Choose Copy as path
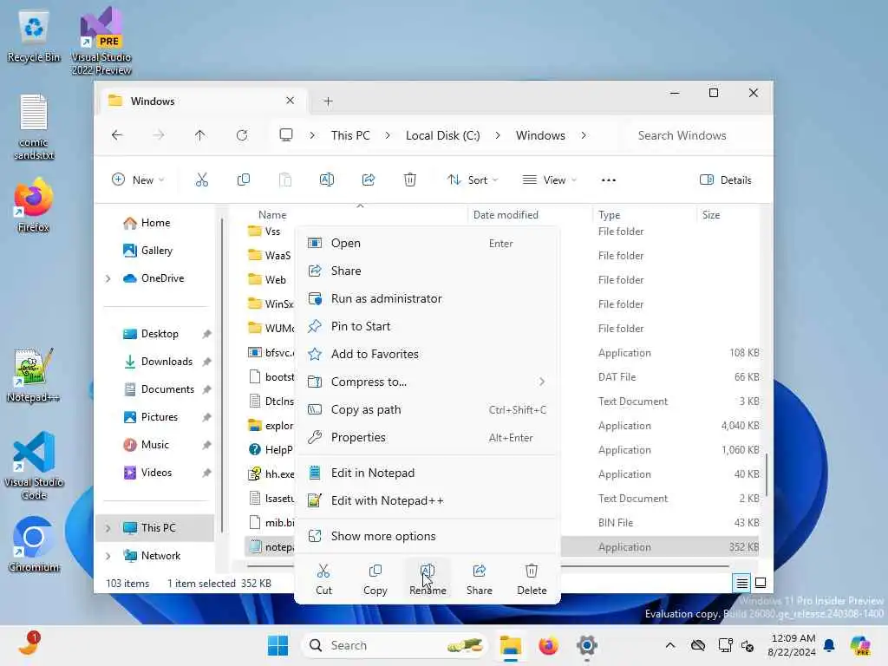 [x=428, y=409]
